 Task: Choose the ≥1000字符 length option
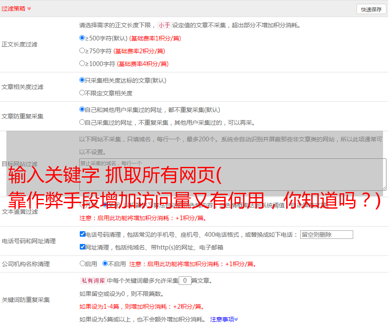pyautogui.click(x=82, y=63)
